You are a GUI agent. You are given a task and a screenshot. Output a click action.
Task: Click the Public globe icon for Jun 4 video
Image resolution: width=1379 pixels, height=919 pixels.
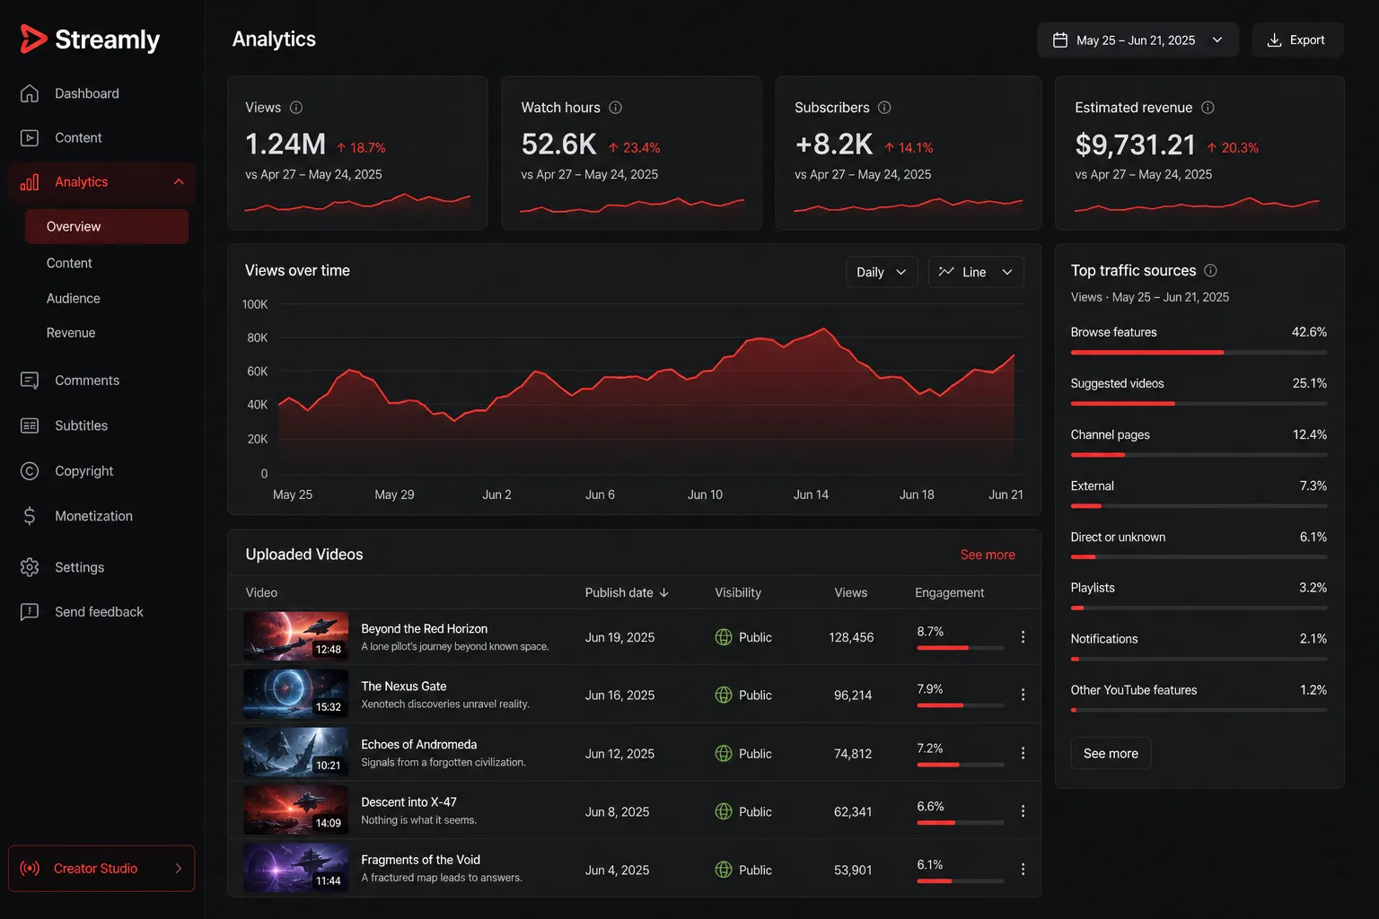tap(724, 870)
